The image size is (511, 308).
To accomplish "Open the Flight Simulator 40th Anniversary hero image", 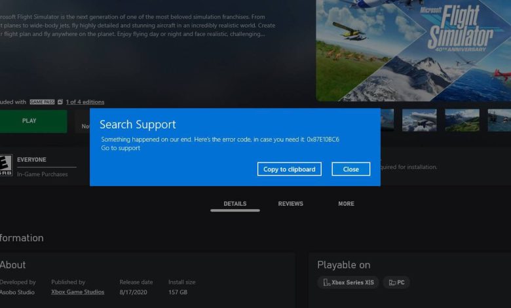I will tap(413, 50).
